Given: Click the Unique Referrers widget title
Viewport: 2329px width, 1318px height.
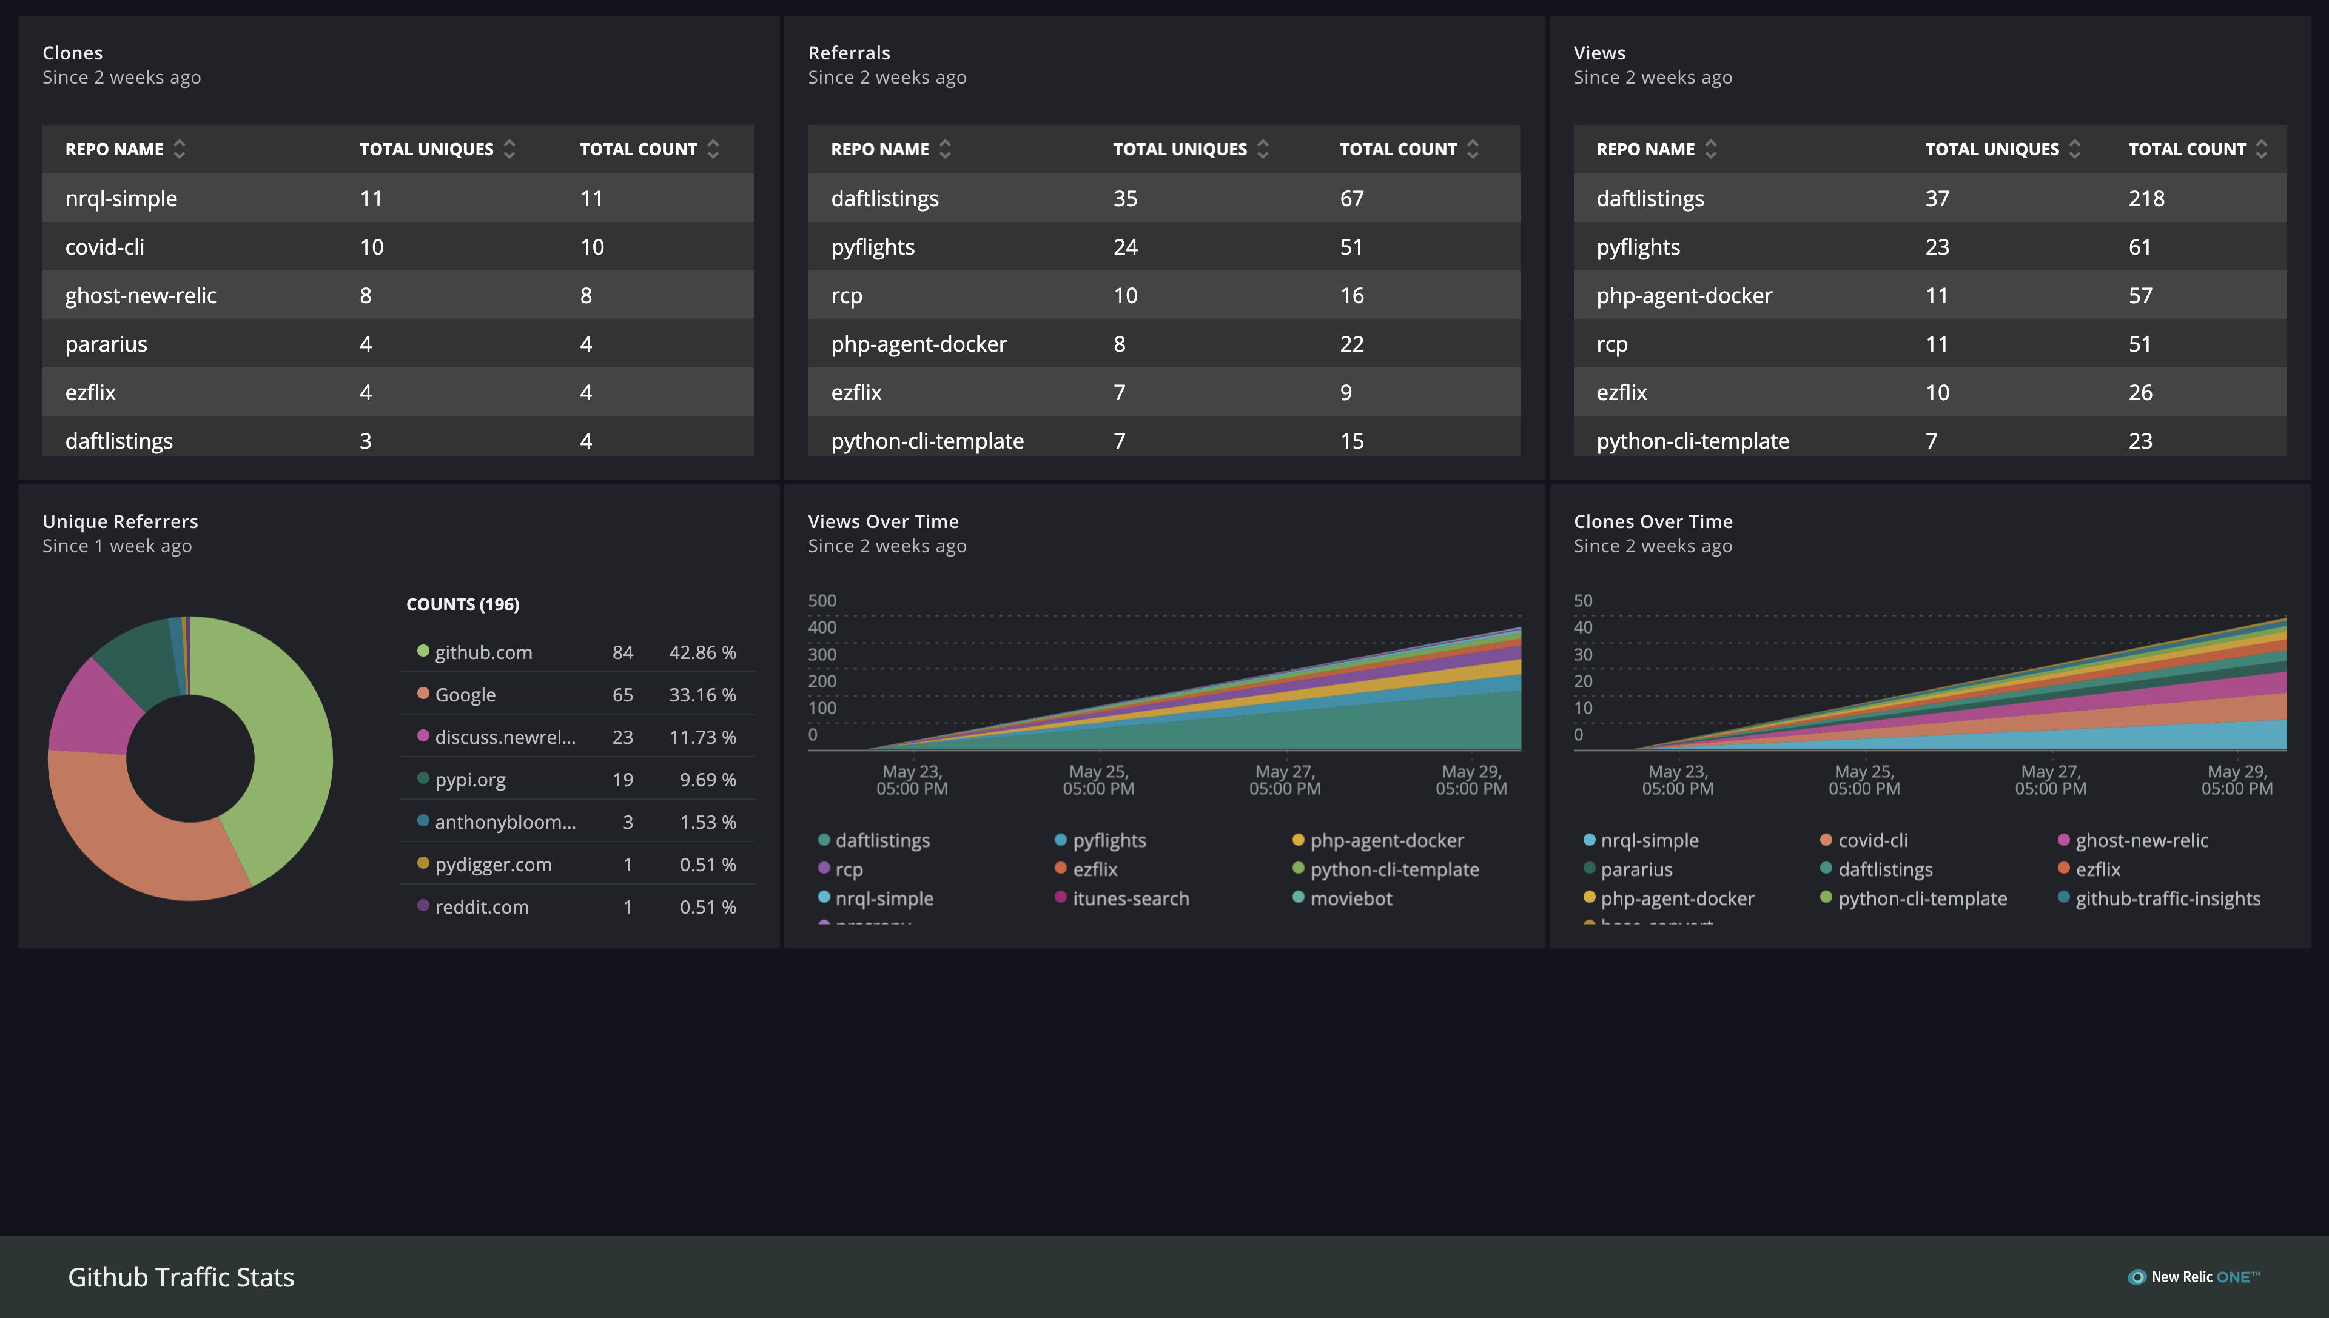Looking at the screenshot, I should 121,521.
